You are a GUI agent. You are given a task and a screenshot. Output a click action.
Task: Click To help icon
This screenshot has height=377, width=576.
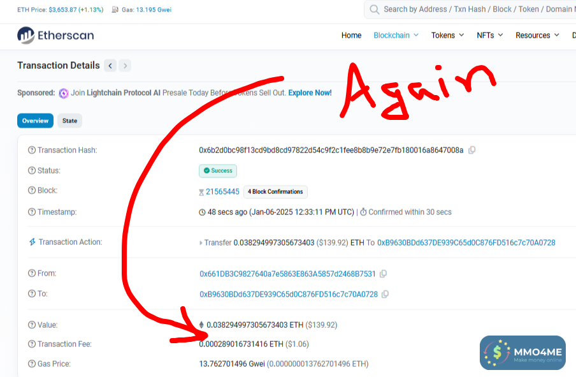[x=32, y=293]
